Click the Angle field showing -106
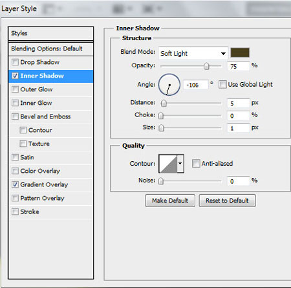This screenshot has width=291, height=288. tap(196, 85)
